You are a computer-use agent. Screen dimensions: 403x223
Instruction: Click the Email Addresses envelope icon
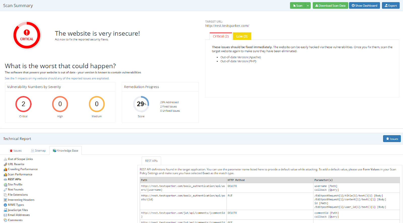pyautogui.click(x=5, y=215)
